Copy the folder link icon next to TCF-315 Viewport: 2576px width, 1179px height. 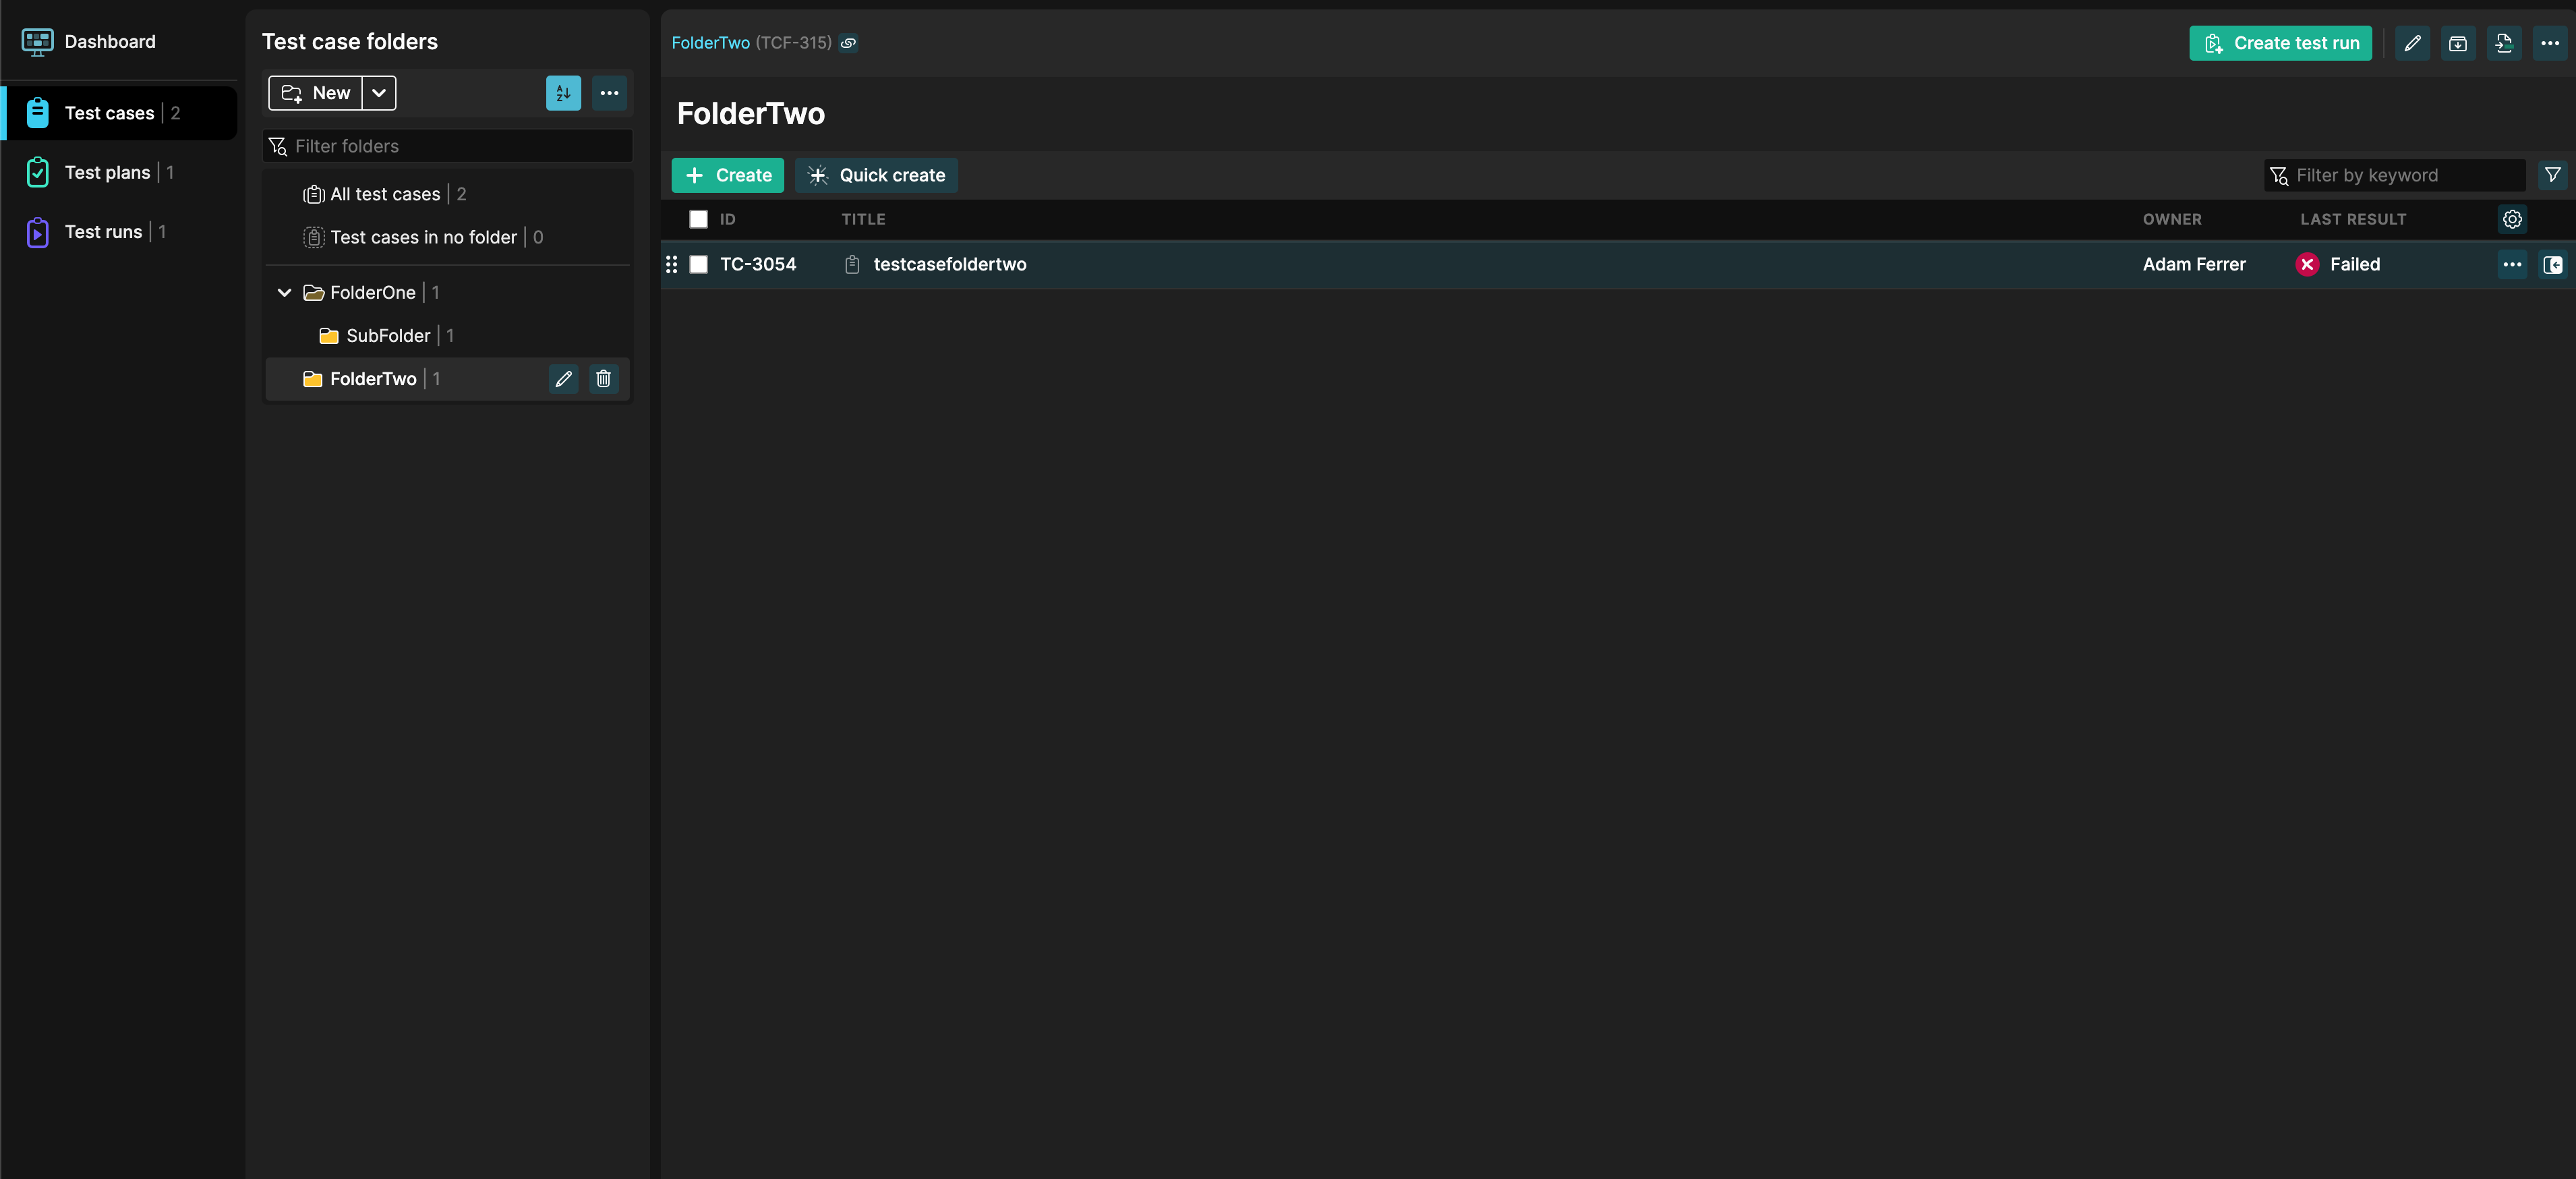(x=848, y=43)
